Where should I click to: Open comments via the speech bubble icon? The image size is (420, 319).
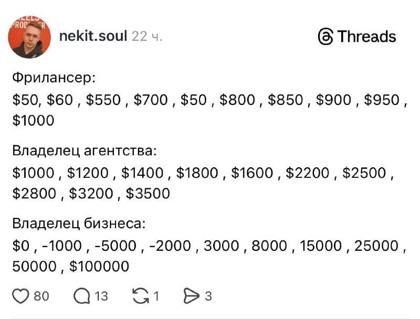coord(82,296)
